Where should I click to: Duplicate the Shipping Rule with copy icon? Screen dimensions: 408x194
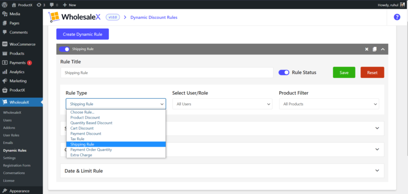tap(375, 49)
